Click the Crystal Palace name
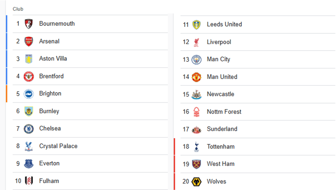The height and width of the screenshot is (190, 336). point(58,146)
